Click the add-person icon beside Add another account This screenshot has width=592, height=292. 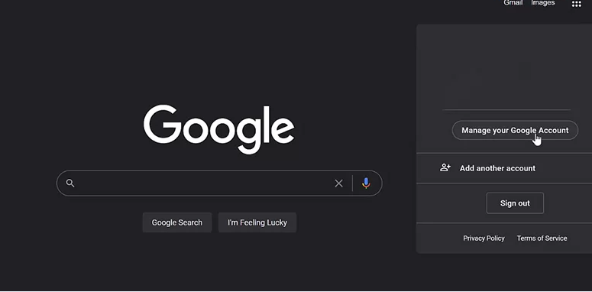click(445, 167)
